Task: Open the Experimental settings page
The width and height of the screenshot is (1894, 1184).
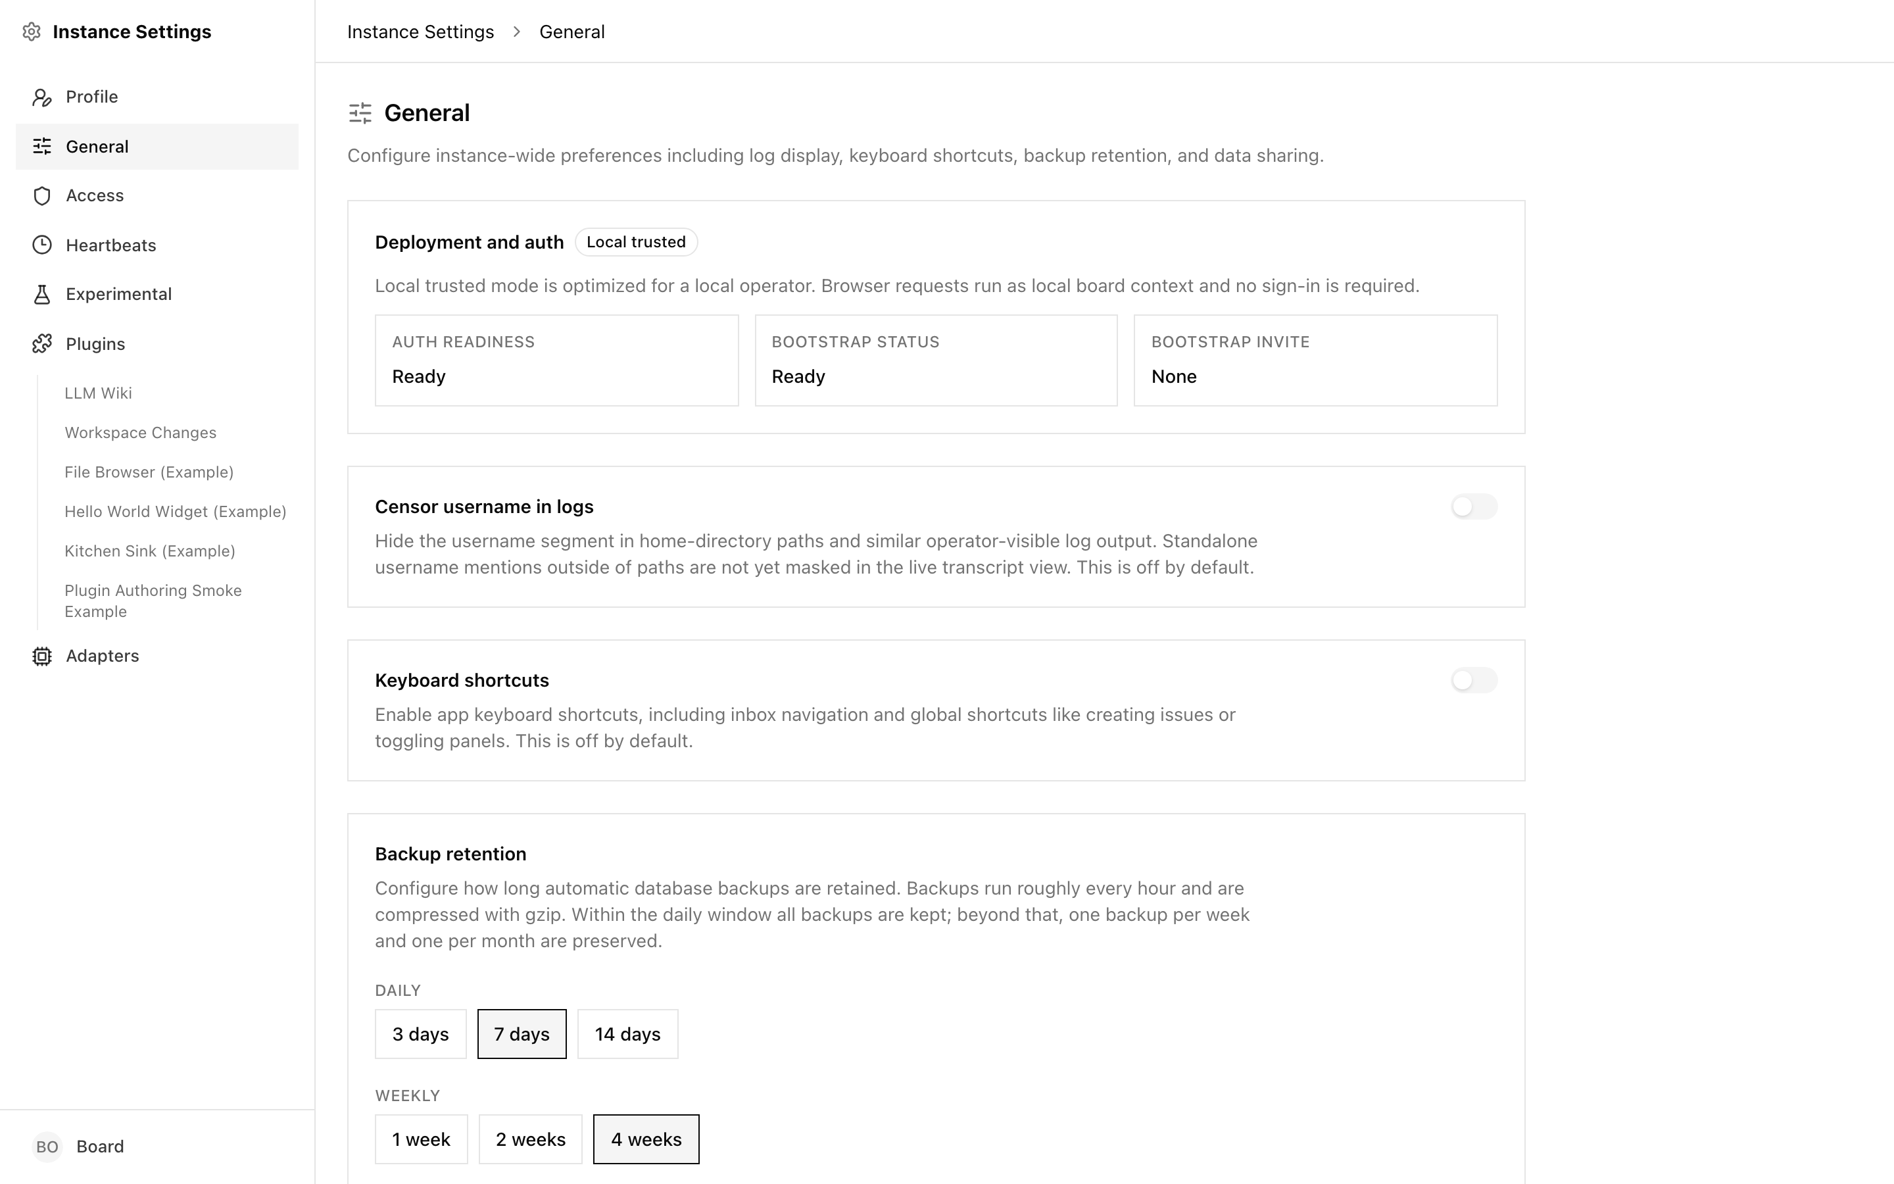Action: [x=157, y=295]
